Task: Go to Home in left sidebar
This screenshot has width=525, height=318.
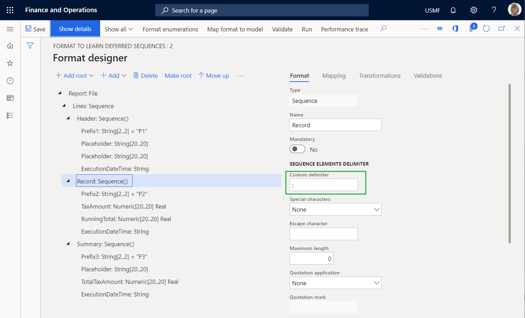Action: (10, 46)
